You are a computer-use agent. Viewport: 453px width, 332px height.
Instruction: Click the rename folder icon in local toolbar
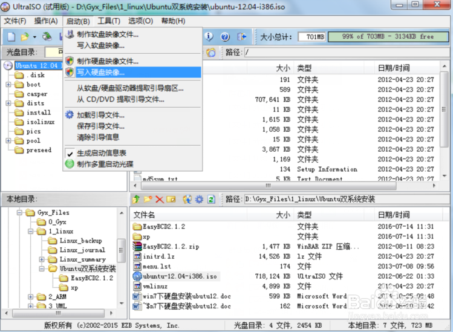(x=171, y=199)
